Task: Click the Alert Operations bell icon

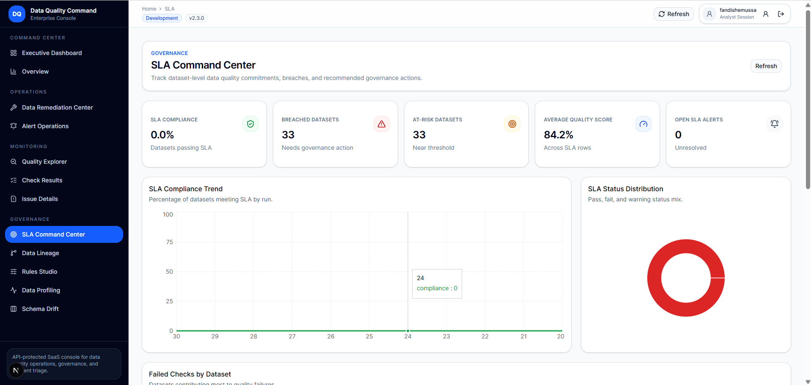Action: coord(14,126)
